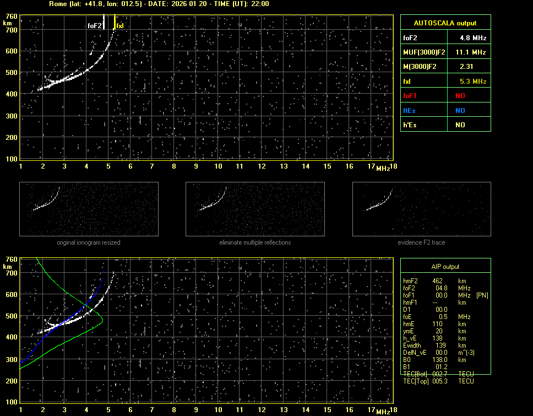Select the foF2 4.8 MHz value in AUTOSCALA table
The width and height of the screenshot is (533, 416).
point(473,38)
